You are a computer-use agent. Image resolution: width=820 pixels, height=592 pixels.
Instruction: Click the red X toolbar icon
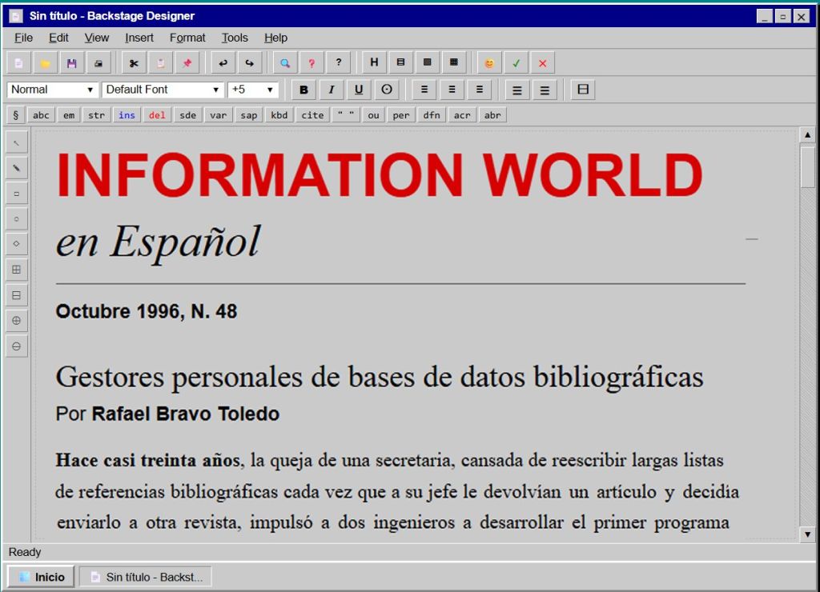tap(543, 63)
